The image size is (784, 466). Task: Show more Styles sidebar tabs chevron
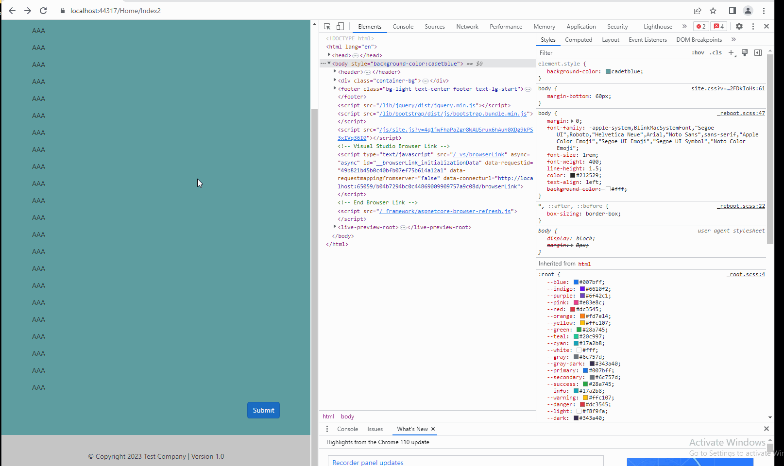tap(733, 39)
